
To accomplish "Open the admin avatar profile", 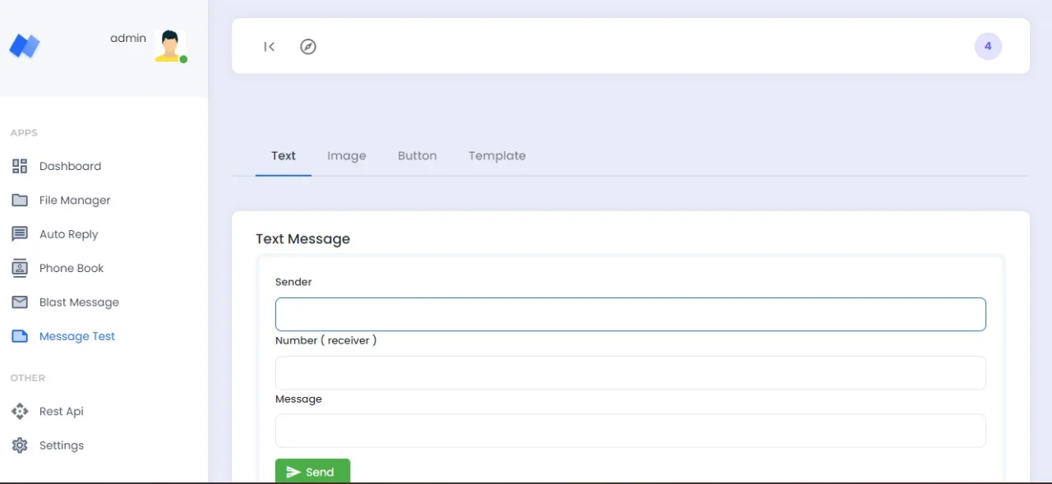I will (x=170, y=46).
